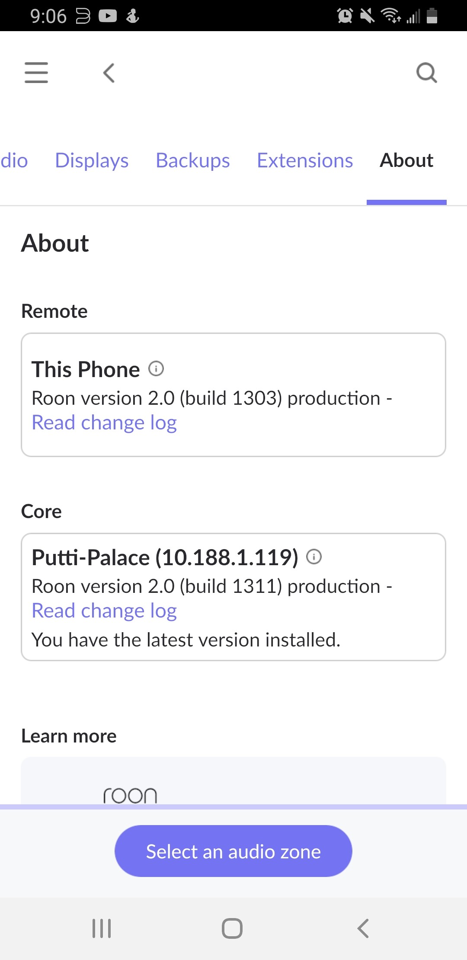Select the About tab
This screenshot has height=960, width=467.
point(406,160)
